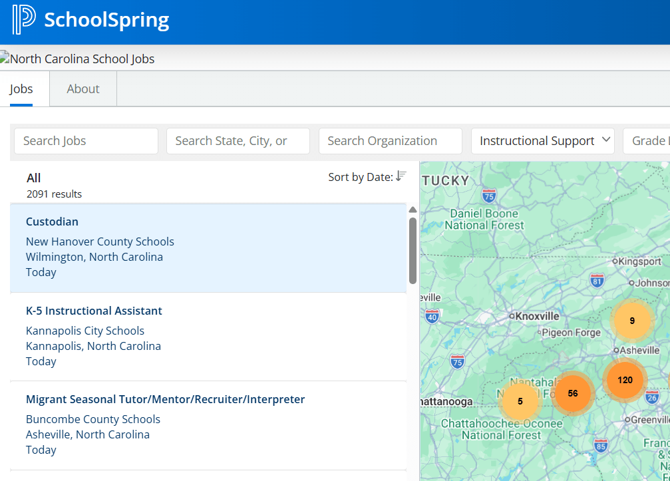Switch to the About tab
670x481 pixels.
point(83,89)
